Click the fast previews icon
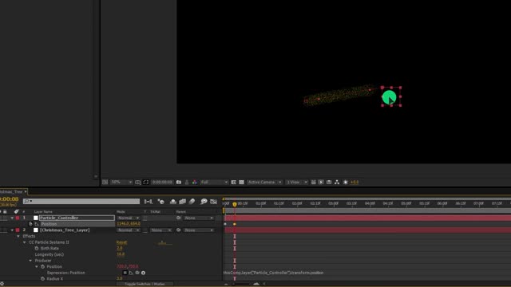This screenshot has width=511, height=287. click(x=321, y=183)
